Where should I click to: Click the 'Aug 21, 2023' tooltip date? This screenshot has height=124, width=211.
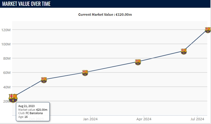tap(26, 106)
